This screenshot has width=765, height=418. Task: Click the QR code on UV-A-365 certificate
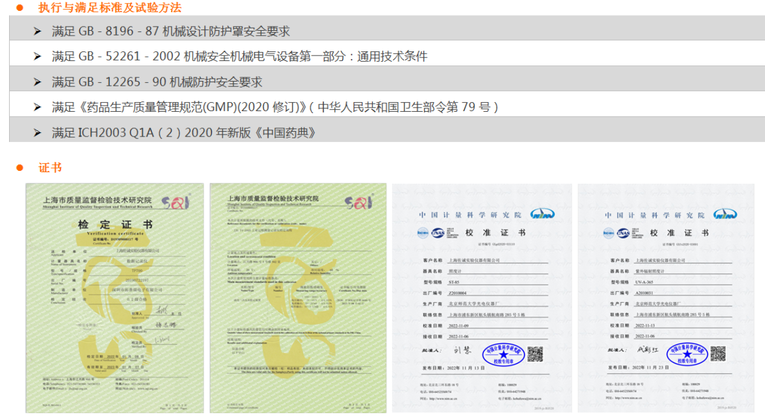[717, 353]
